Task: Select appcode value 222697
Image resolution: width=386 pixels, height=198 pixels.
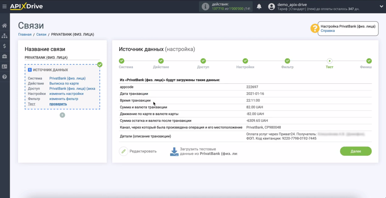Action: 252,87
